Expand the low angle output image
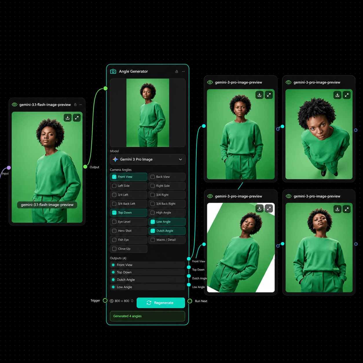Screen dimensions: 363x363 pyautogui.click(x=347, y=209)
